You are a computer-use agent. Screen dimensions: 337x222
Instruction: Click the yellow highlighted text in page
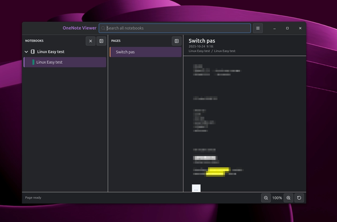tap(218, 172)
